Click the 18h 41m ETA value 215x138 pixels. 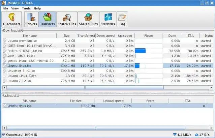[192, 76]
